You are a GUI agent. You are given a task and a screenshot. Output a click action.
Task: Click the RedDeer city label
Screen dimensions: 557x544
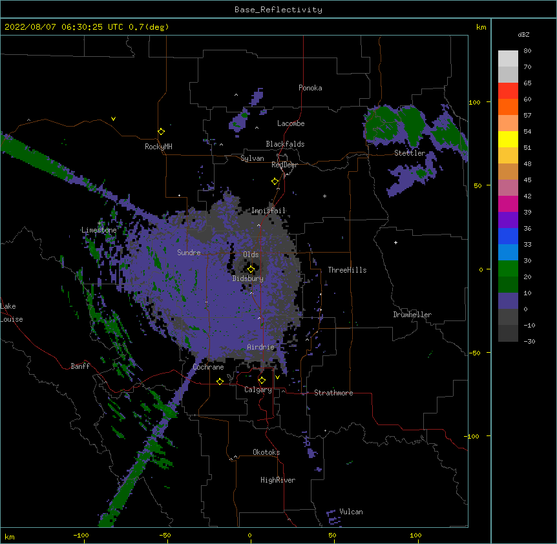pyautogui.click(x=284, y=165)
